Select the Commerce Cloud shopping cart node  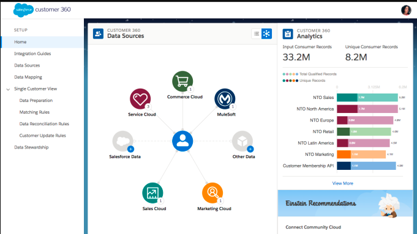point(182,81)
